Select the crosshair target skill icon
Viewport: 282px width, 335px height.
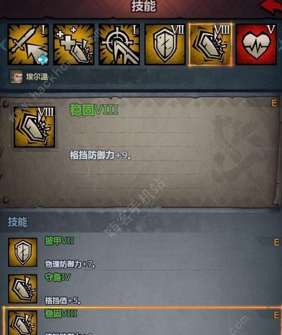point(119,44)
